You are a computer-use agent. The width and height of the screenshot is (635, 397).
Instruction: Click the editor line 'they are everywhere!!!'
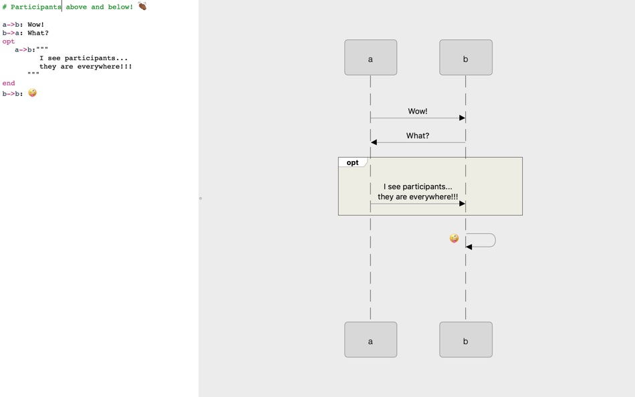86,66
